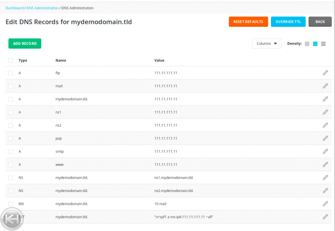Click value "ns2.mydemodomain.tld."
This screenshot has width=335, height=231.
174,191
